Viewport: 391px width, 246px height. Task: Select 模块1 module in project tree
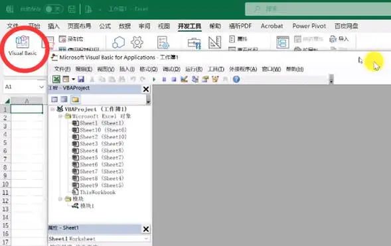(x=83, y=206)
